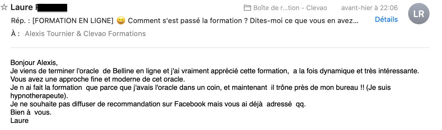The width and height of the screenshot is (442, 130).
Task: Click the word Facebook in the message
Action: [x=189, y=104]
